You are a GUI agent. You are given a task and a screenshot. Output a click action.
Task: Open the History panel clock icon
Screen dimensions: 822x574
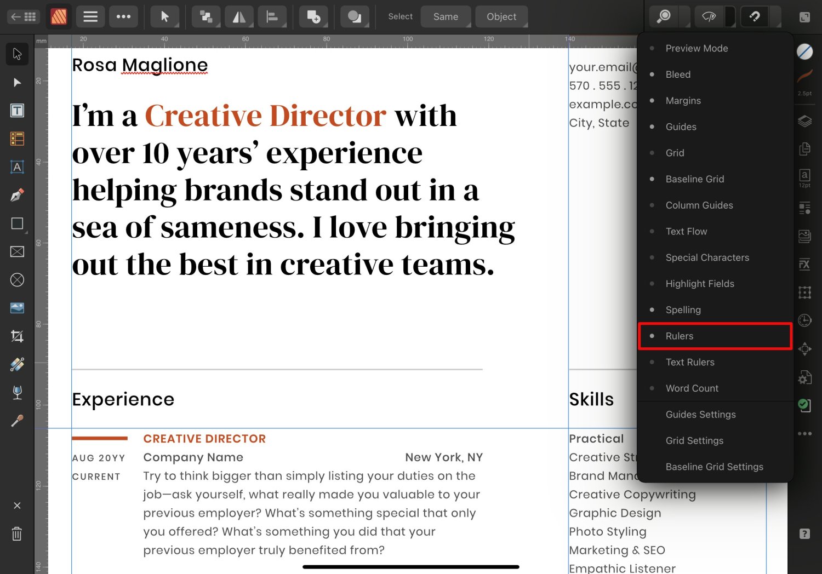[x=804, y=320]
